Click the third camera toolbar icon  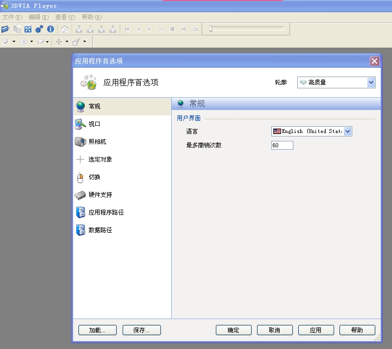tap(102, 29)
